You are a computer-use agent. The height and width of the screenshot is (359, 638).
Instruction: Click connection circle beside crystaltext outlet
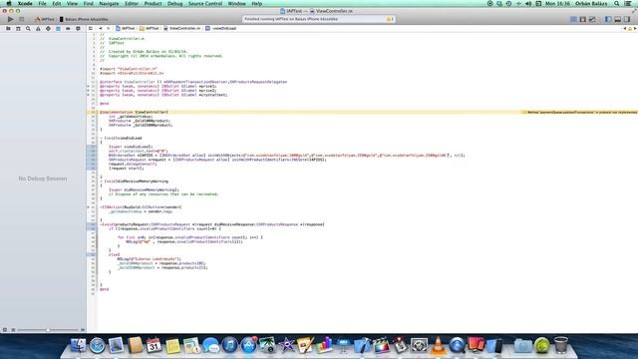pyautogui.click(x=89, y=95)
